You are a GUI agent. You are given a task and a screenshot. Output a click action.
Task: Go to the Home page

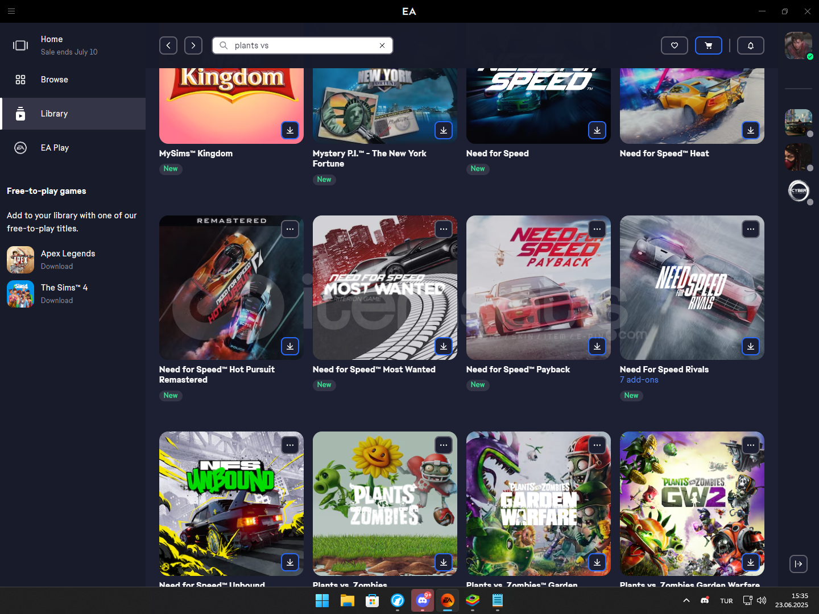[73, 45]
